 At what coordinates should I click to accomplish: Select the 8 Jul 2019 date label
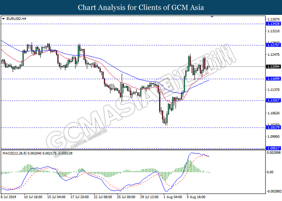(8, 197)
